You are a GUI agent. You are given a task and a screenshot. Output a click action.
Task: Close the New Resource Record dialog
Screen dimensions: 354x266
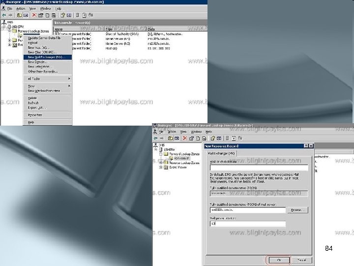coord(311,146)
